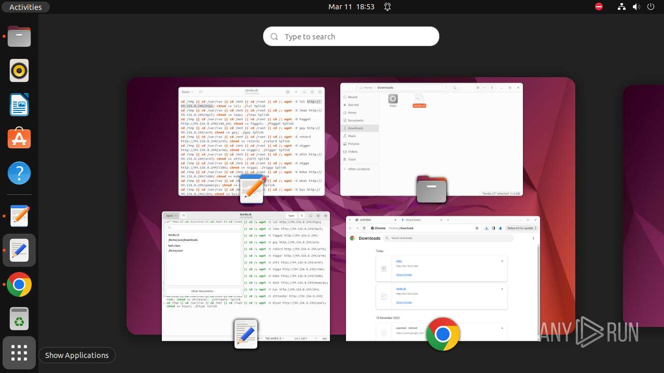Reload the page in Chrome
This screenshot has height=373, width=664.
tap(364, 228)
